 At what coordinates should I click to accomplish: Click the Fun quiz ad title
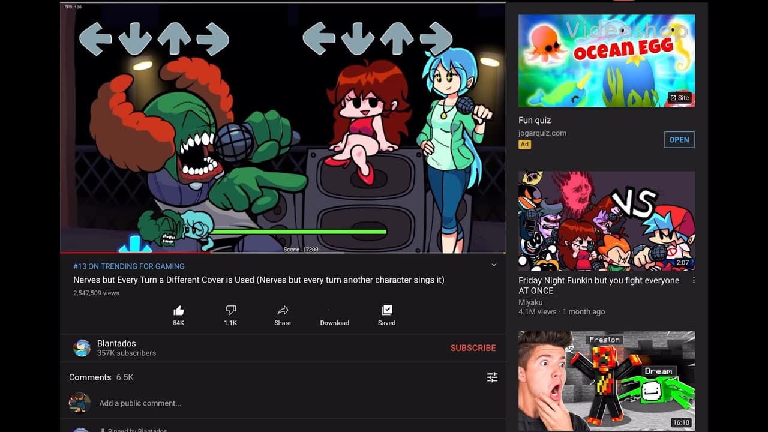tap(535, 120)
